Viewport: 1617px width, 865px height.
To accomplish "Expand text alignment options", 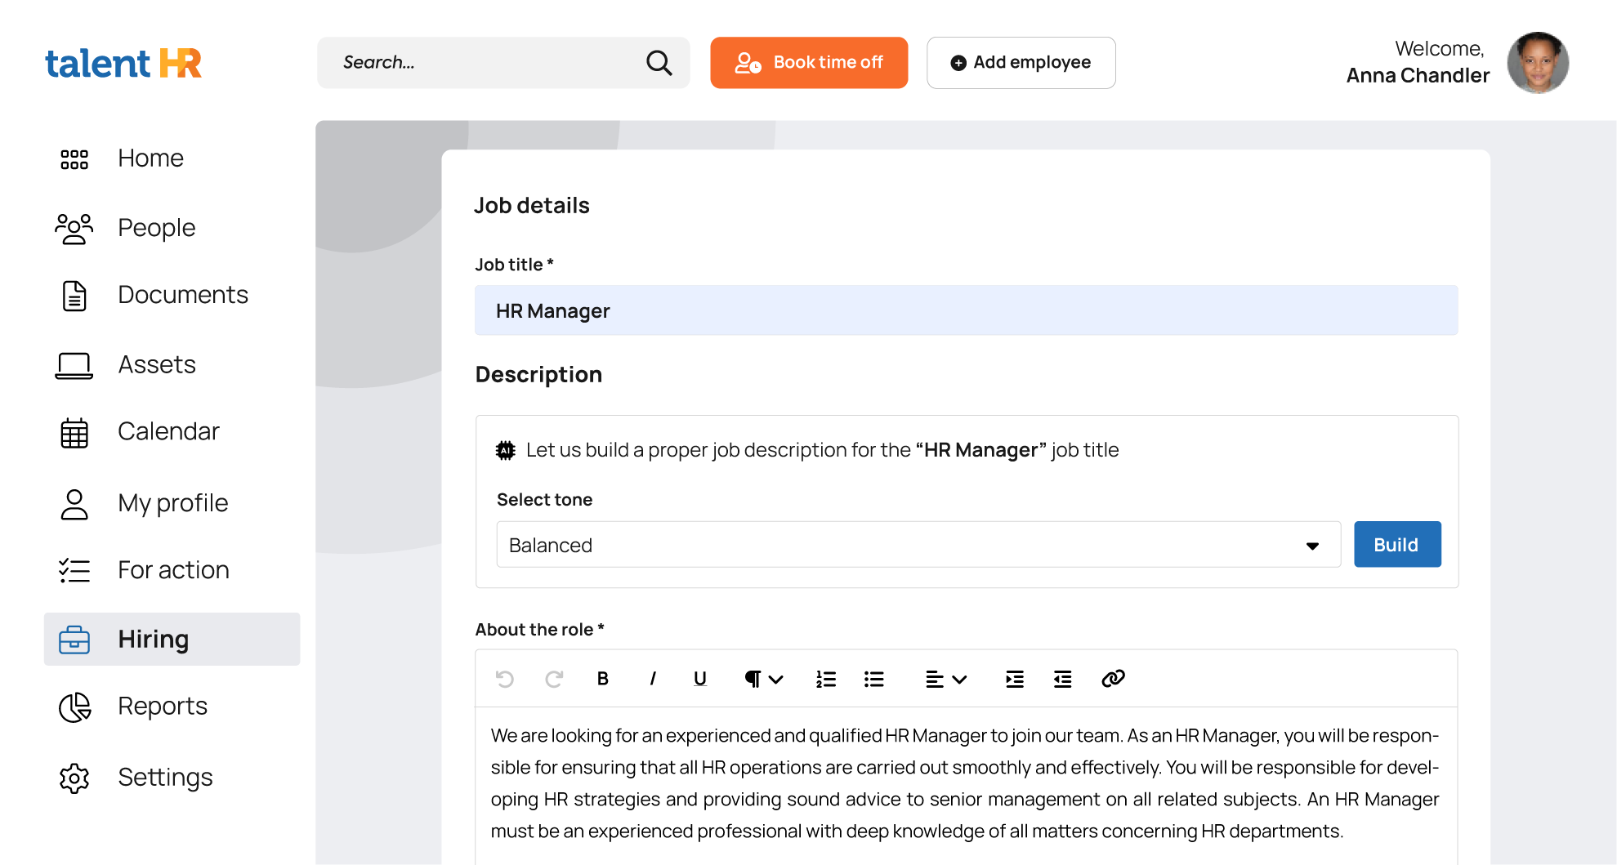I will pos(945,679).
